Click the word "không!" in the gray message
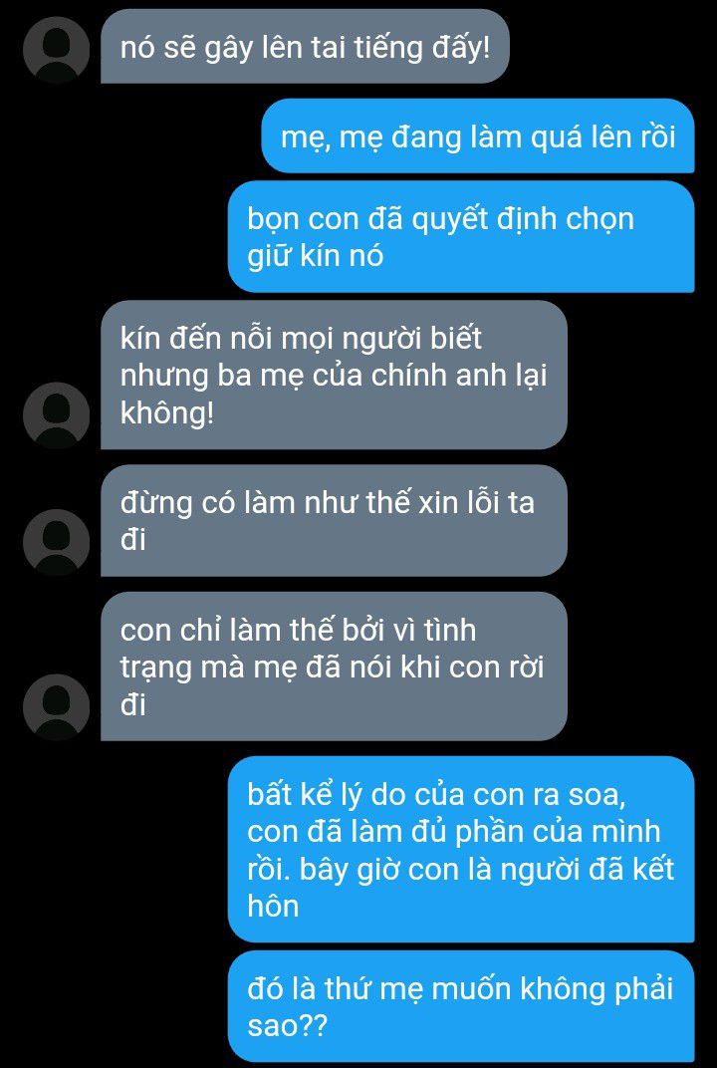The height and width of the screenshot is (1068, 717). [x=167, y=414]
